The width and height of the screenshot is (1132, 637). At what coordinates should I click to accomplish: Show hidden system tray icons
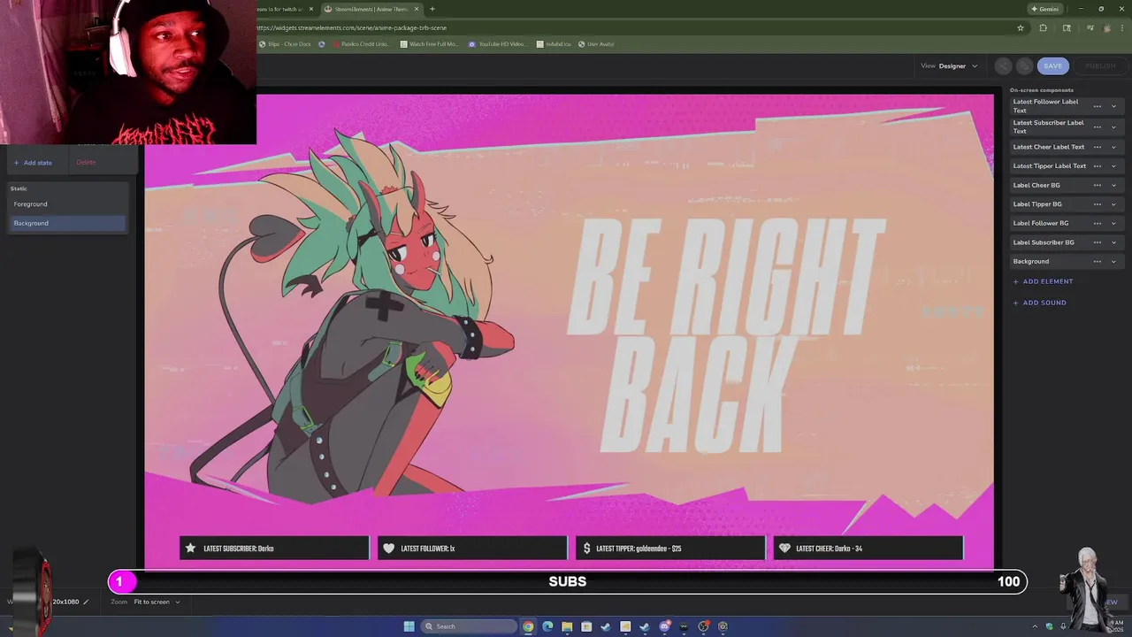[1035, 626]
